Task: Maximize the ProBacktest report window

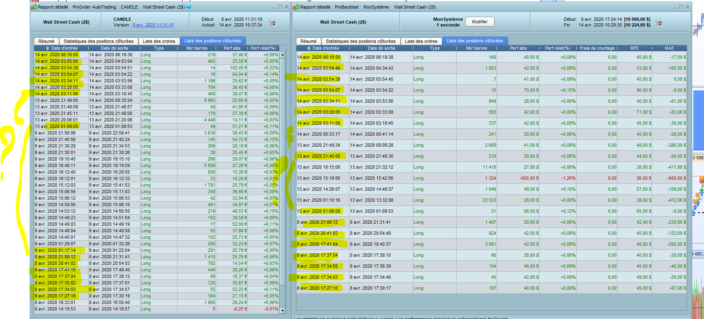Action: pos(681,7)
